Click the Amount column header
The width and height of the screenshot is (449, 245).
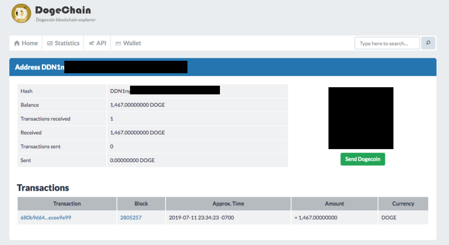click(x=334, y=203)
